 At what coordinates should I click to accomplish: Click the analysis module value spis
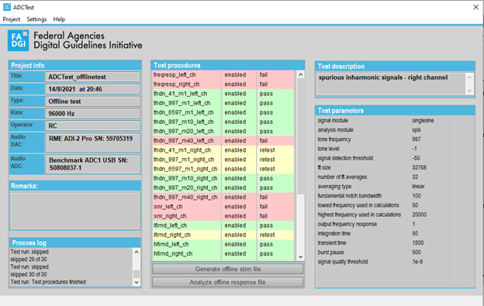pyautogui.click(x=417, y=130)
